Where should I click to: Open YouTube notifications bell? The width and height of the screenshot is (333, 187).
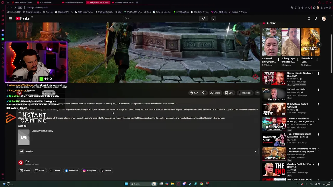316,18
